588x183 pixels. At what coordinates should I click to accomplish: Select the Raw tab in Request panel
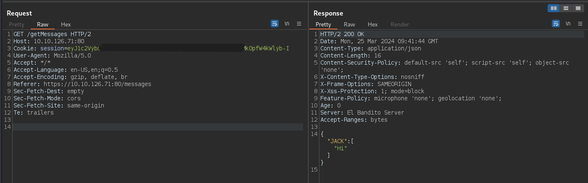click(x=42, y=25)
